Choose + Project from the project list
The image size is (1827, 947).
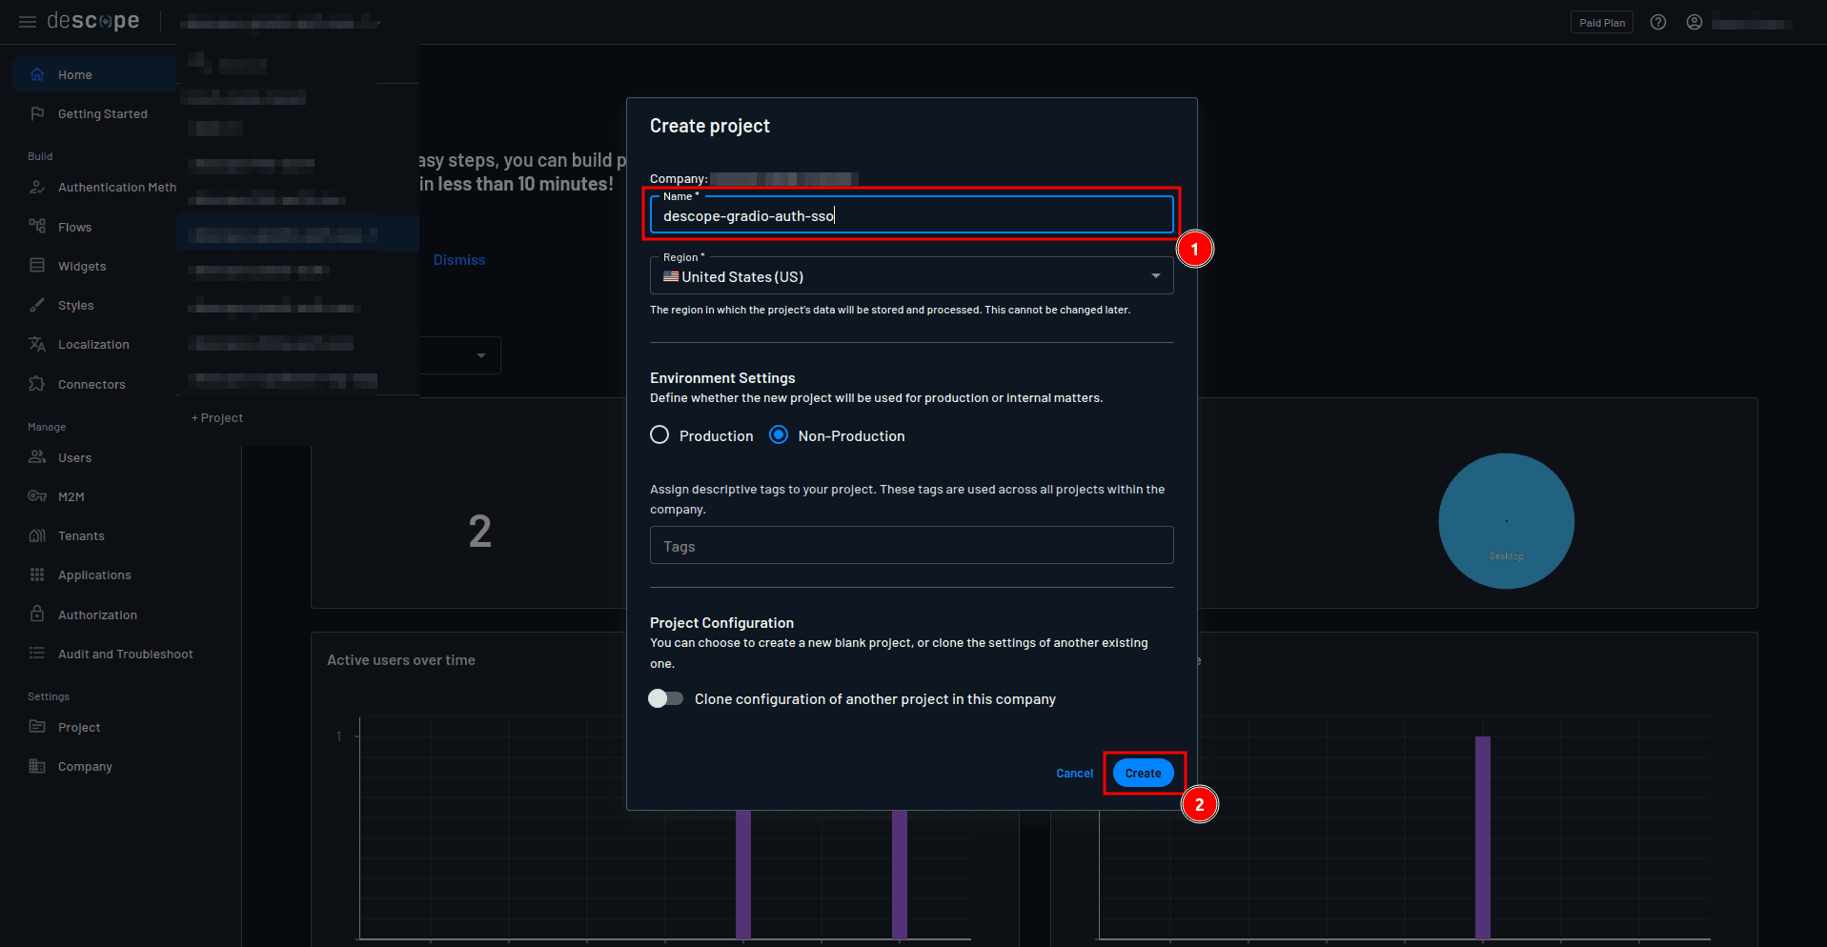216,417
